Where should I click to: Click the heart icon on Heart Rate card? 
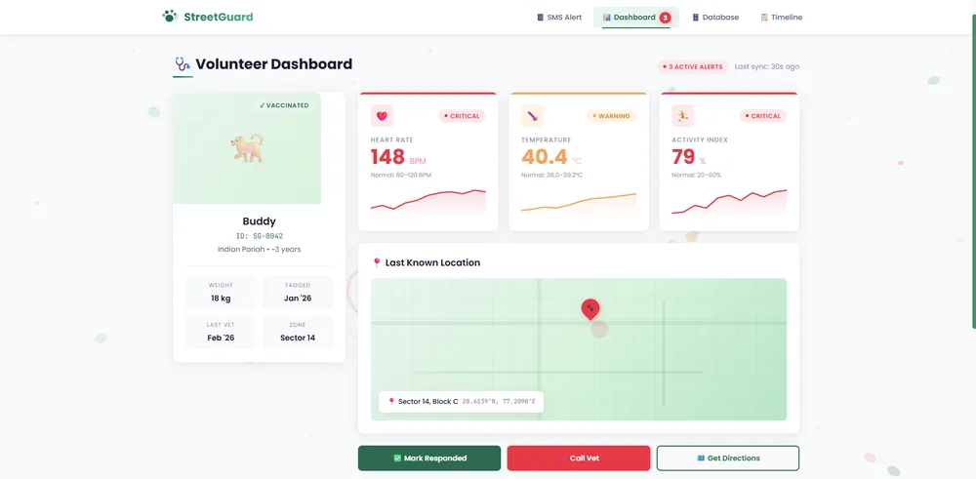[x=382, y=116]
